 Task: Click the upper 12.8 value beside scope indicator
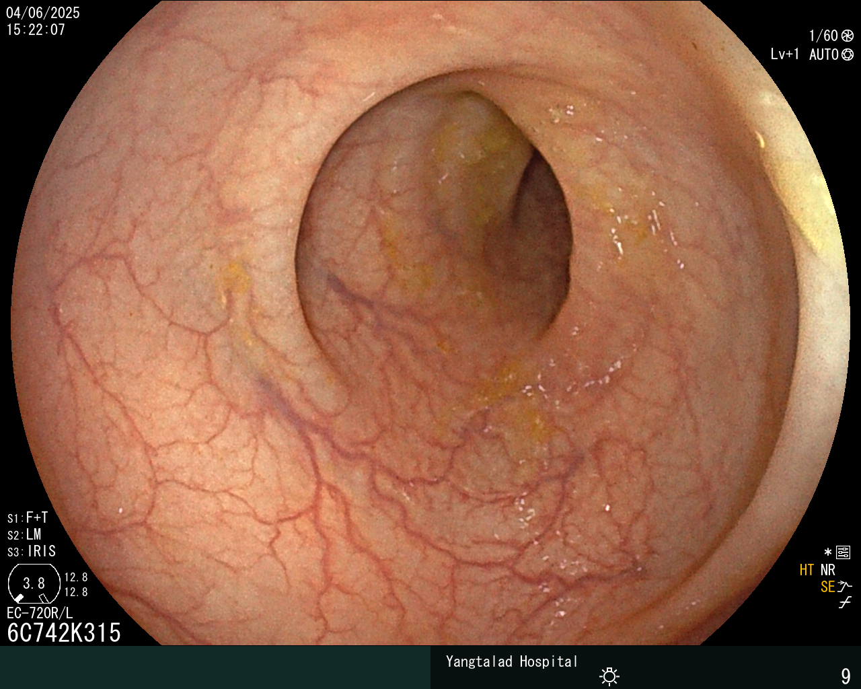pyautogui.click(x=76, y=577)
